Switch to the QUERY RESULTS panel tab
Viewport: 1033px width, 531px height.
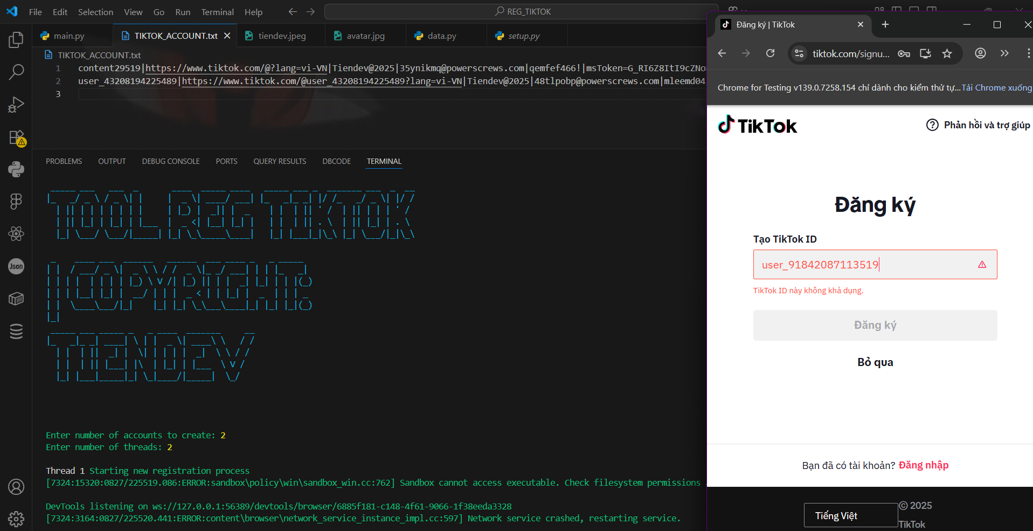pyautogui.click(x=280, y=161)
